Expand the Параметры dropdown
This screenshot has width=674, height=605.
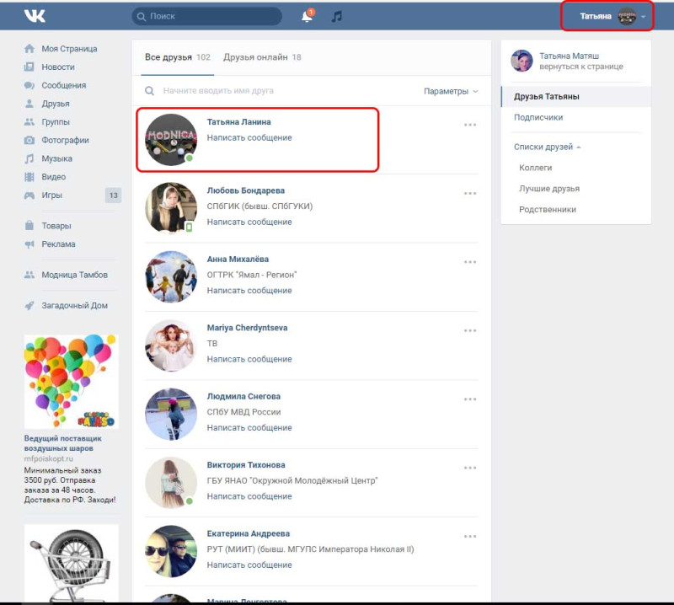pos(451,91)
